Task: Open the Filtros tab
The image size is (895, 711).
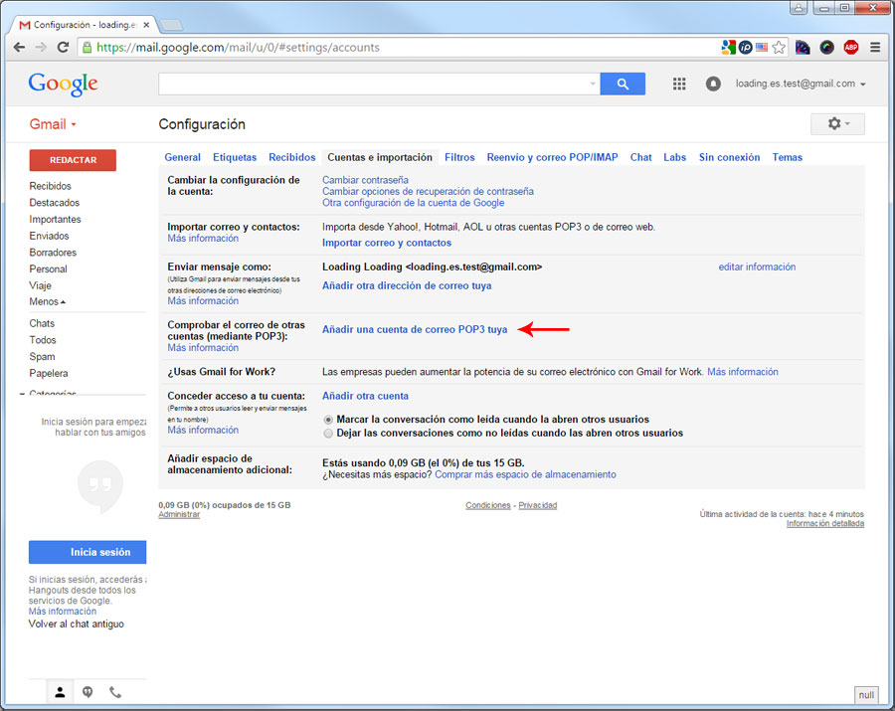Action: [459, 157]
